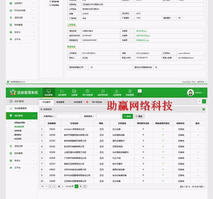
Task: Click the 注册用户 sidebar icon
Action: [x=11, y=3]
